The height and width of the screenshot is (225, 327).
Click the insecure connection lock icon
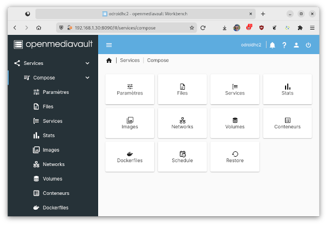[70, 27]
